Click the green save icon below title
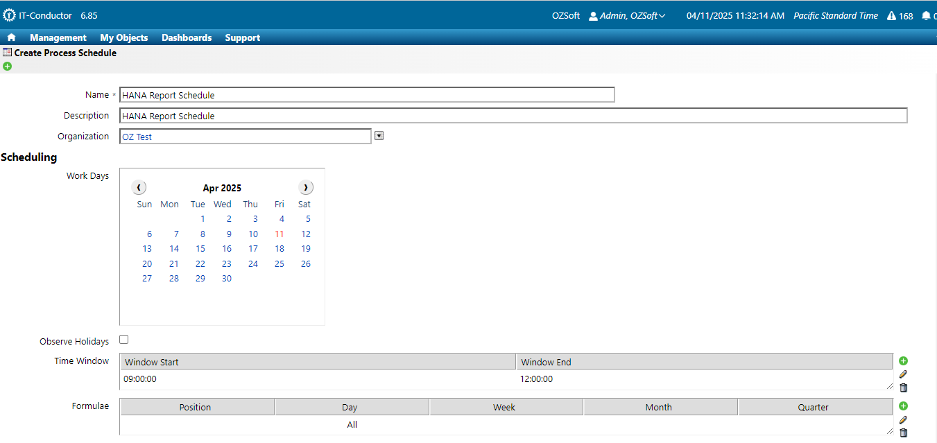 pos(7,66)
